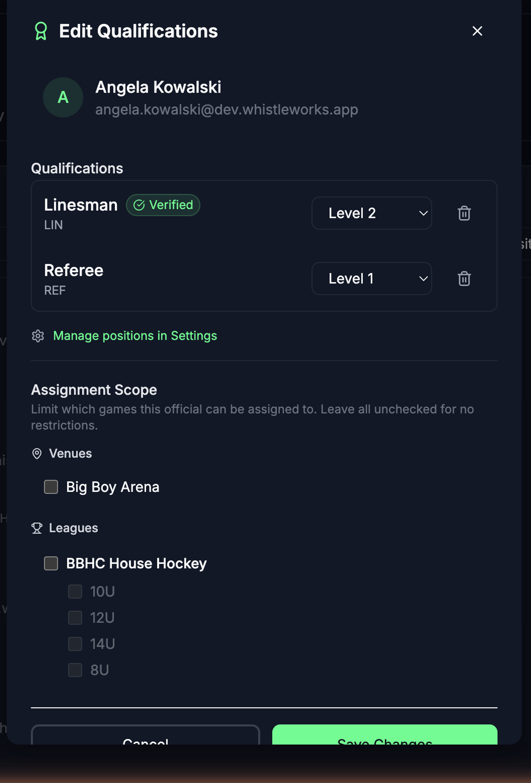
Task: Close the Edit Qualifications dialog
Action: point(477,31)
